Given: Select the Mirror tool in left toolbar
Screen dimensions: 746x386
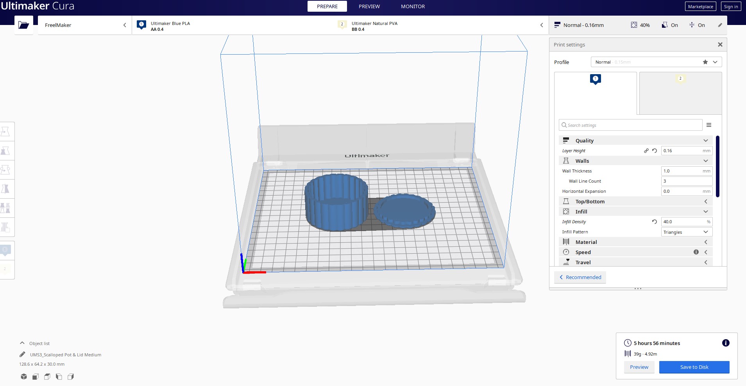Looking at the screenshot, I should coord(5,189).
